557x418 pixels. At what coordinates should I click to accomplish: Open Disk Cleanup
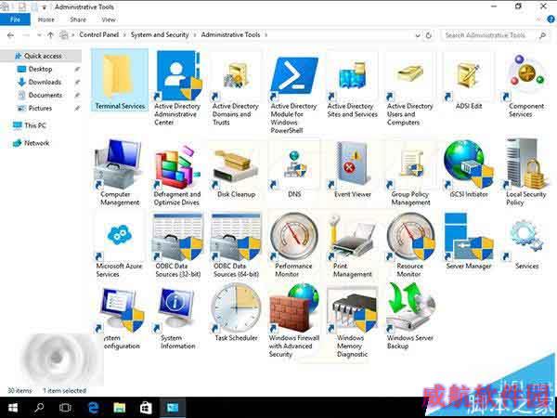[x=236, y=169]
